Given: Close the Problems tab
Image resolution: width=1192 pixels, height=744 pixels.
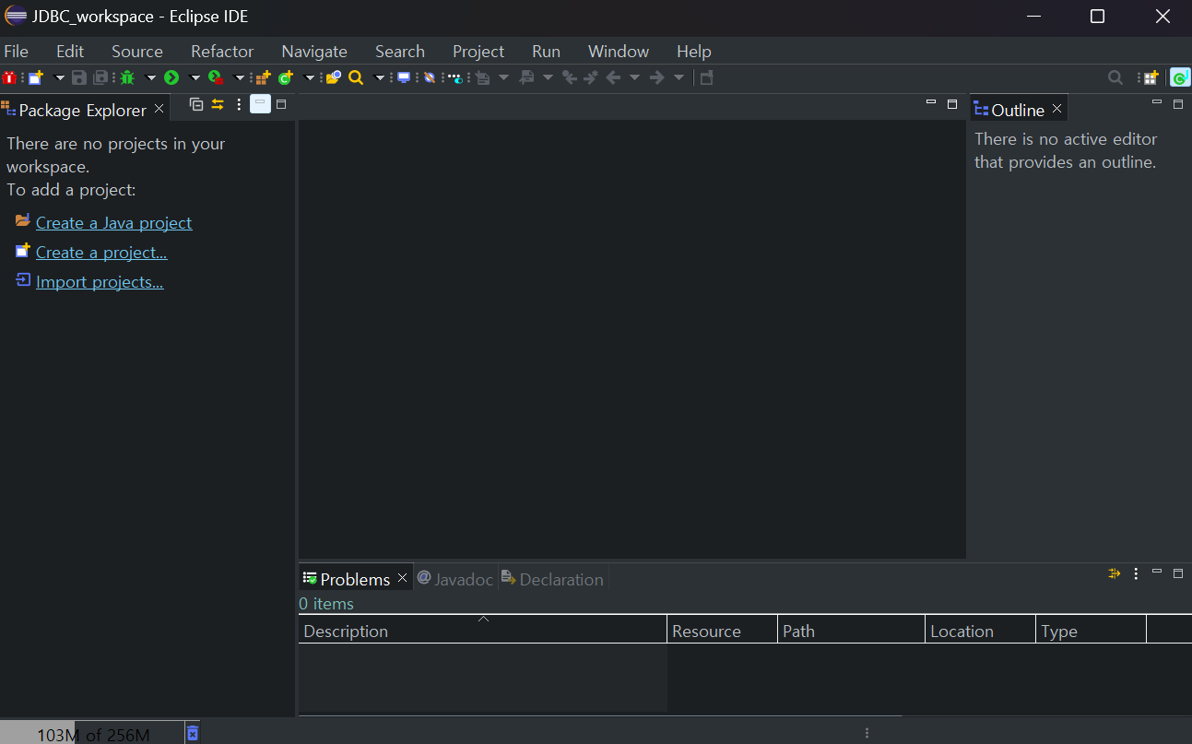Looking at the screenshot, I should 402,578.
